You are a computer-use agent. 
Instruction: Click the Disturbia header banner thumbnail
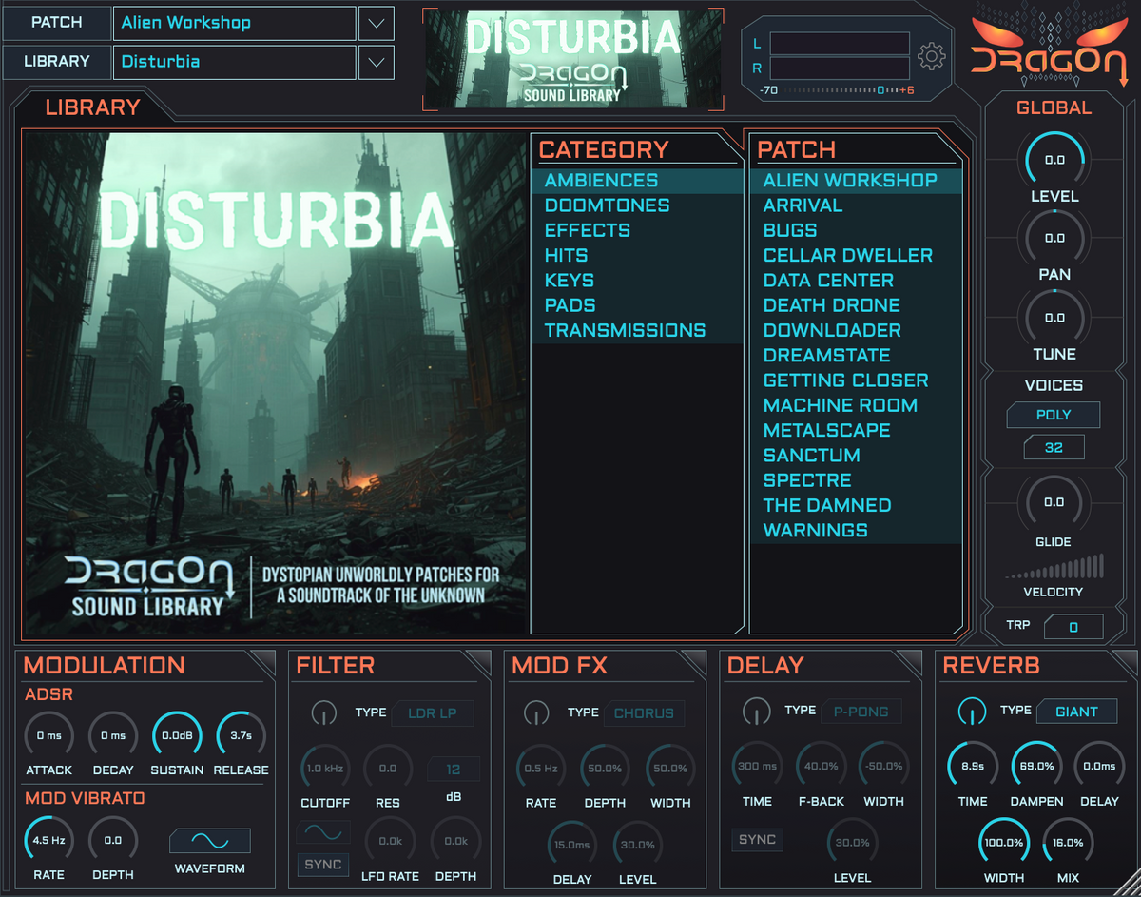pos(572,59)
